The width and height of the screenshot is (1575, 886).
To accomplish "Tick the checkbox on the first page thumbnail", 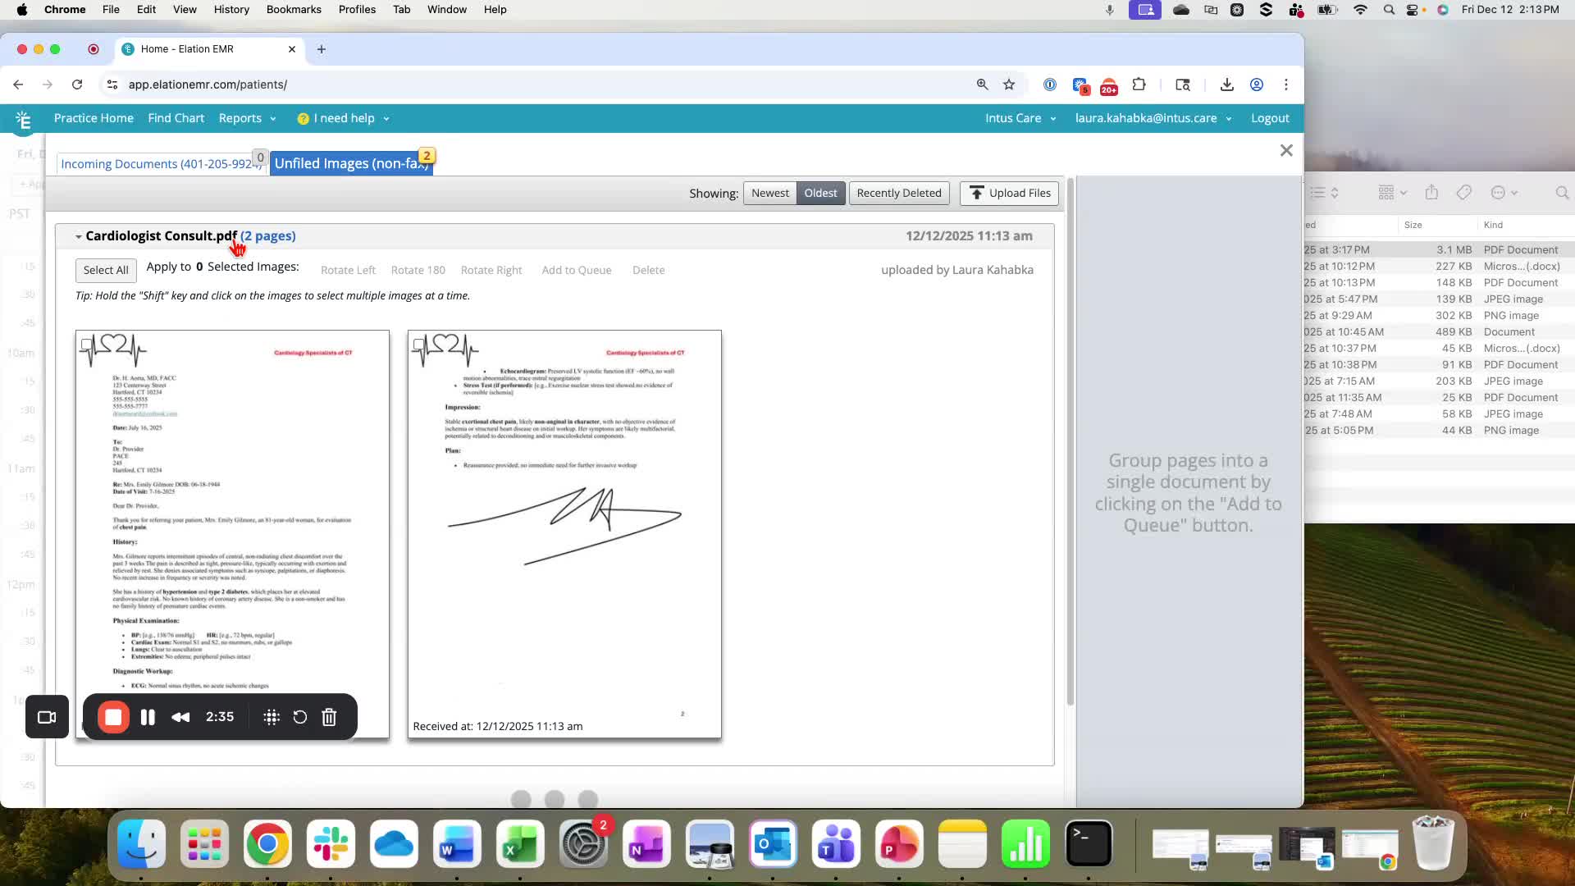I will [x=86, y=345].
